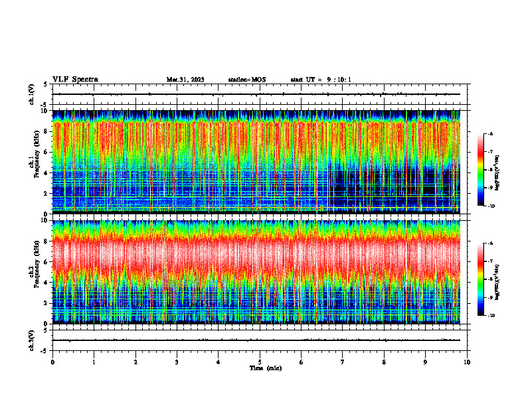This screenshot has width=526, height=406.
Task: Click the 7 tick label on time axis
Action: [x=343, y=362]
